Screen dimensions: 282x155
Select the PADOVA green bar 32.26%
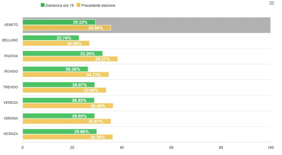[x=62, y=53]
